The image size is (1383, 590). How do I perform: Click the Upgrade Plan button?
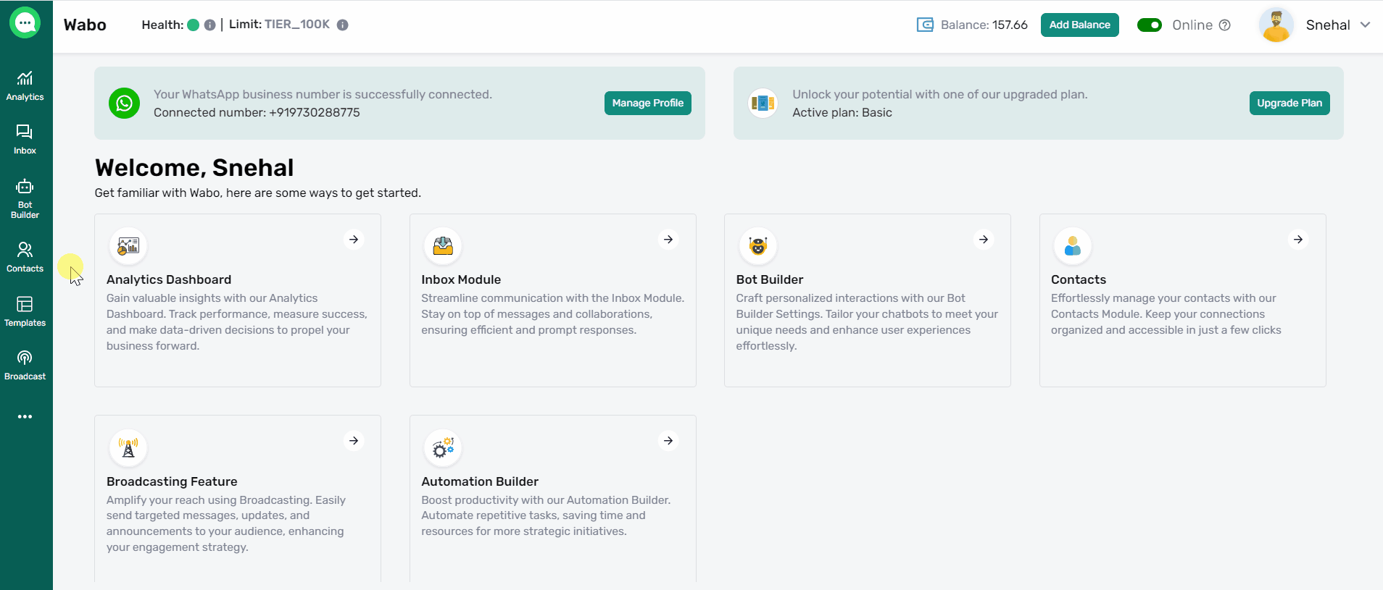pyautogui.click(x=1289, y=103)
